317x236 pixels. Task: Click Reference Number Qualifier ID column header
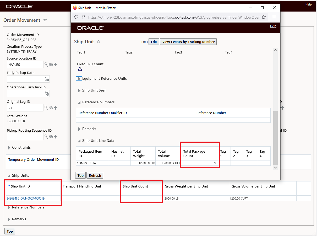coord(103,113)
